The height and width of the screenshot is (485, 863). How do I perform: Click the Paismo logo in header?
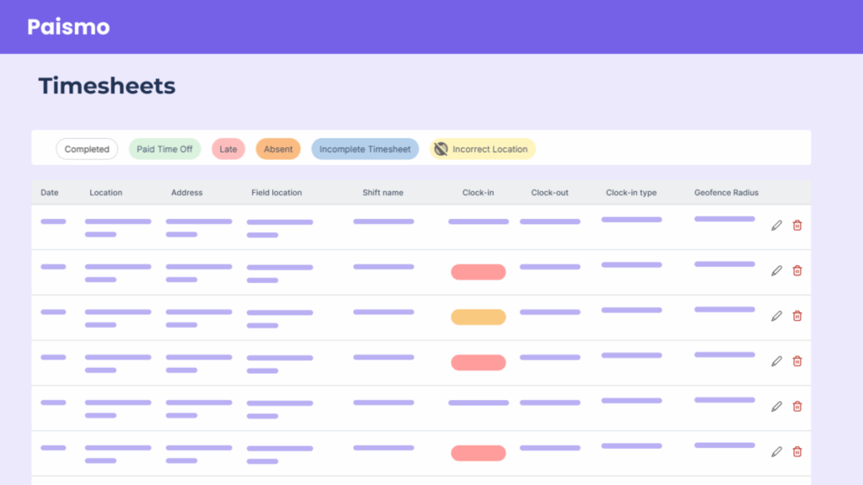click(x=68, y=27)
